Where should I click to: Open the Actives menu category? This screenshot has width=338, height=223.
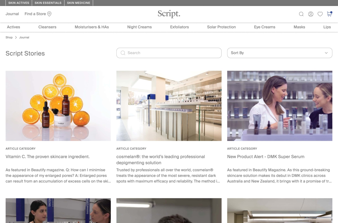click(x=14, y=27)
